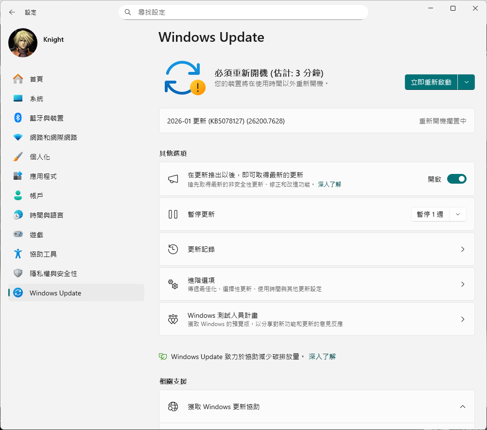Click the 重新開機擱置中 status text

click(x=443, y=121)
